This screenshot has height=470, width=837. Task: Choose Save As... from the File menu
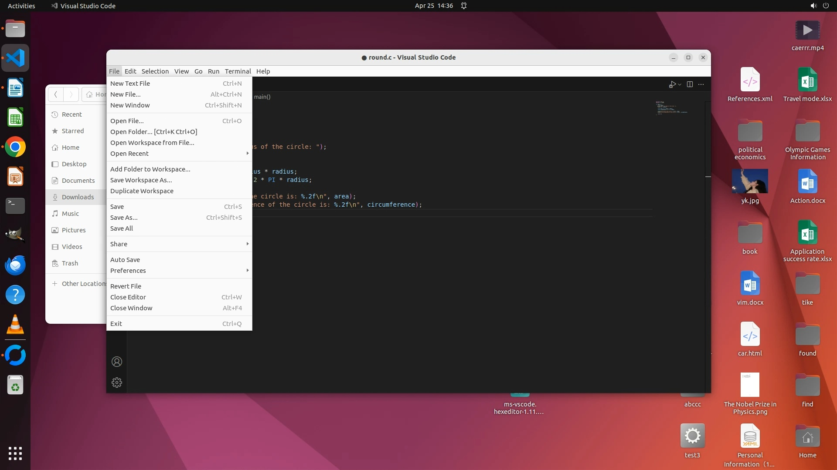click(124, 218)
